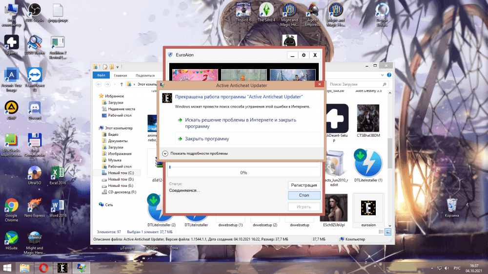Open Google Chrome desktop shortcut
488x274 pixels.
click(x=11, y=206)
